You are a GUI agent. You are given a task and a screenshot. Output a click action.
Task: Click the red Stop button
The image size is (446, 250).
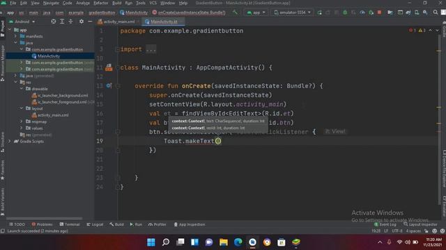pyautogui.click(x=379, y=12)
